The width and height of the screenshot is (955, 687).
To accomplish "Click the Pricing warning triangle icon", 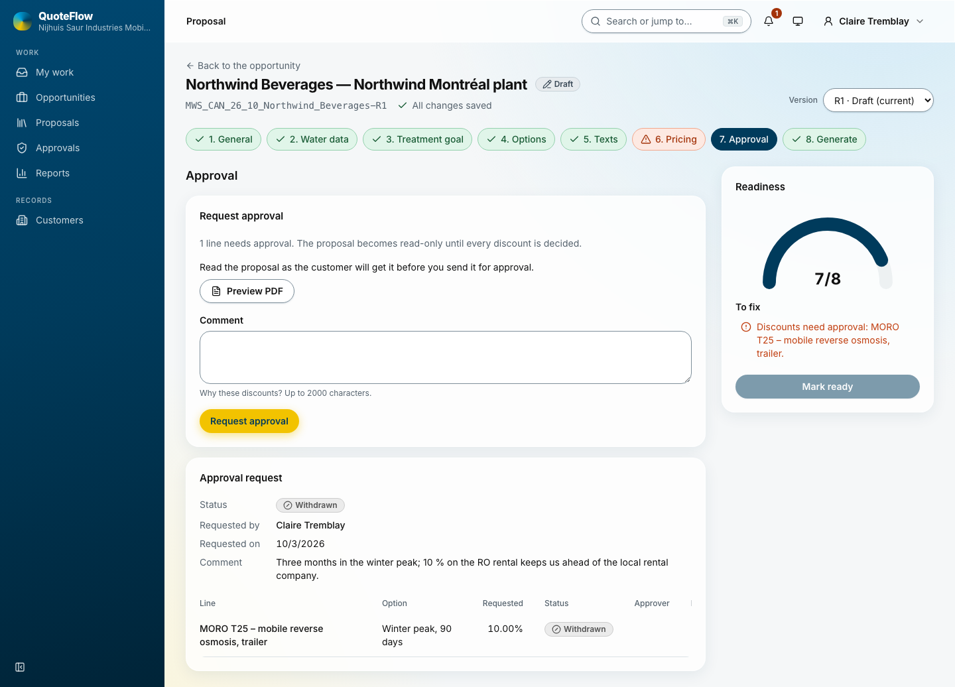I will point(646,139).
